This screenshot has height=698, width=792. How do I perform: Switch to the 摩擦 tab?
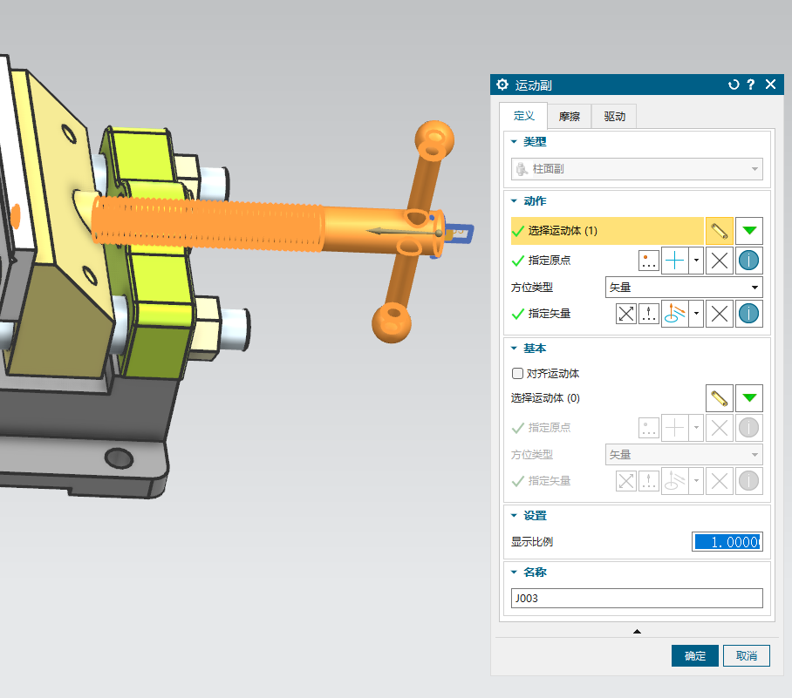(x=569, y=117)
